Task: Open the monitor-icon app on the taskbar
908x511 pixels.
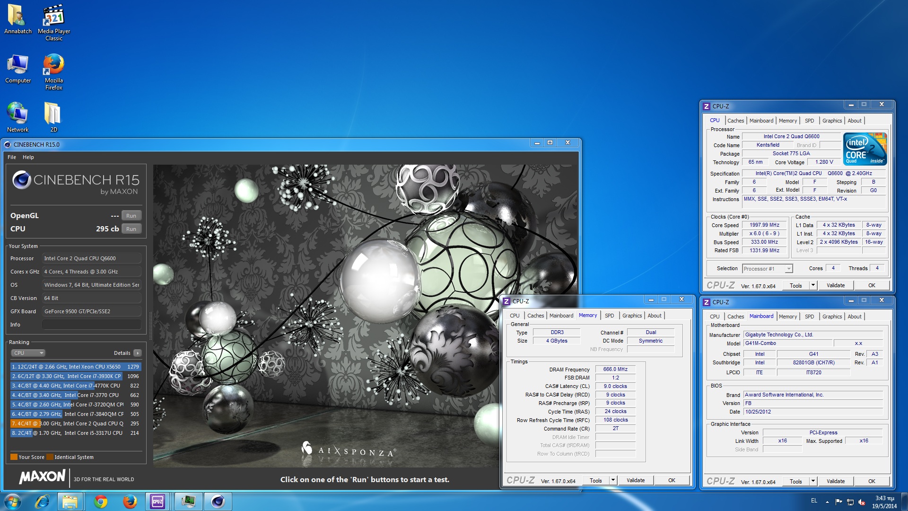Action: coord(188,502)
